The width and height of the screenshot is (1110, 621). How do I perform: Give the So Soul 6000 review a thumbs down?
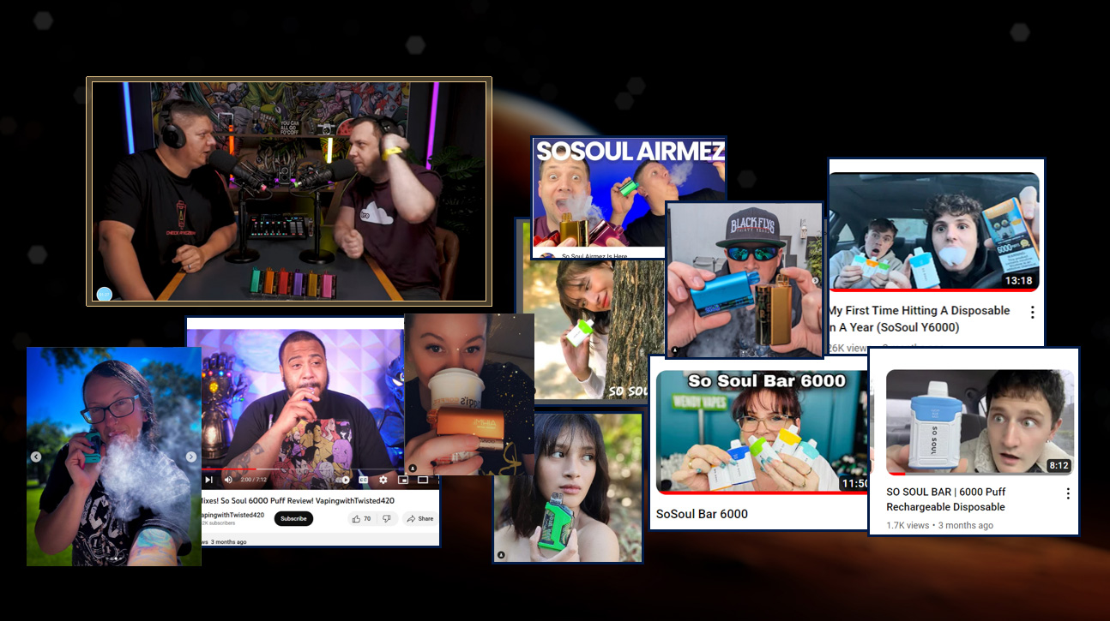387,518
